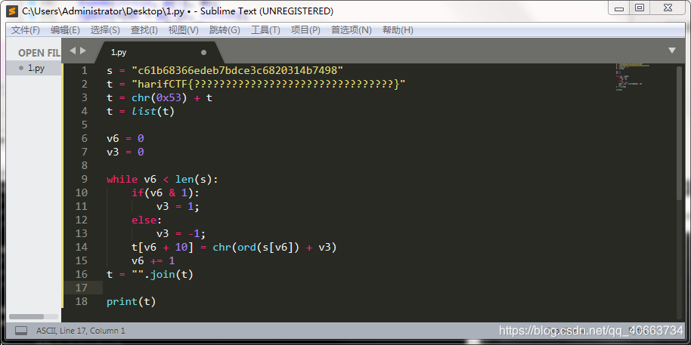Minimize the Sublime Text window
This screenshot has height=345, width=691.
click(x=619, y=8)
